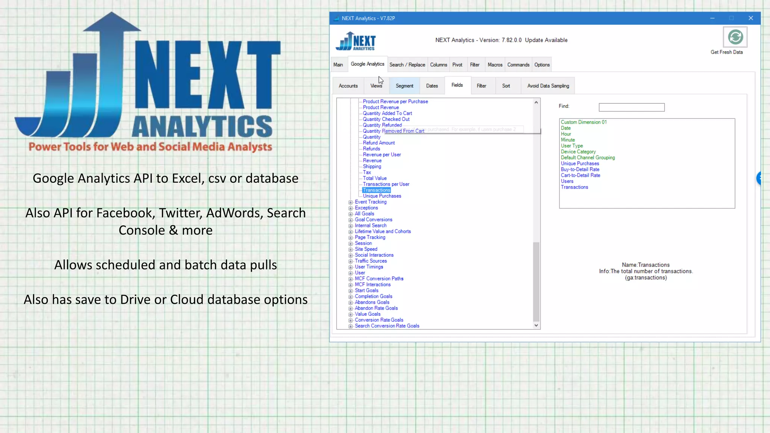Expand the MCF Conversion Paths node

coord(350,279)
